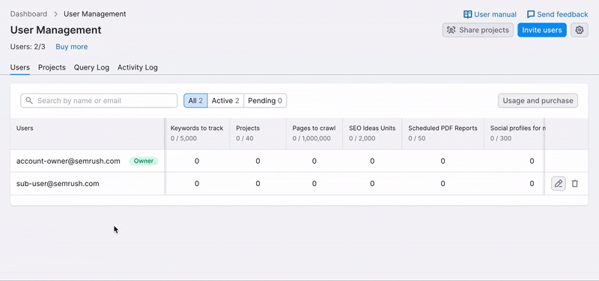Click the User Management page heading

55,30
